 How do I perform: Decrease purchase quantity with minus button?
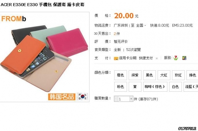116,99
